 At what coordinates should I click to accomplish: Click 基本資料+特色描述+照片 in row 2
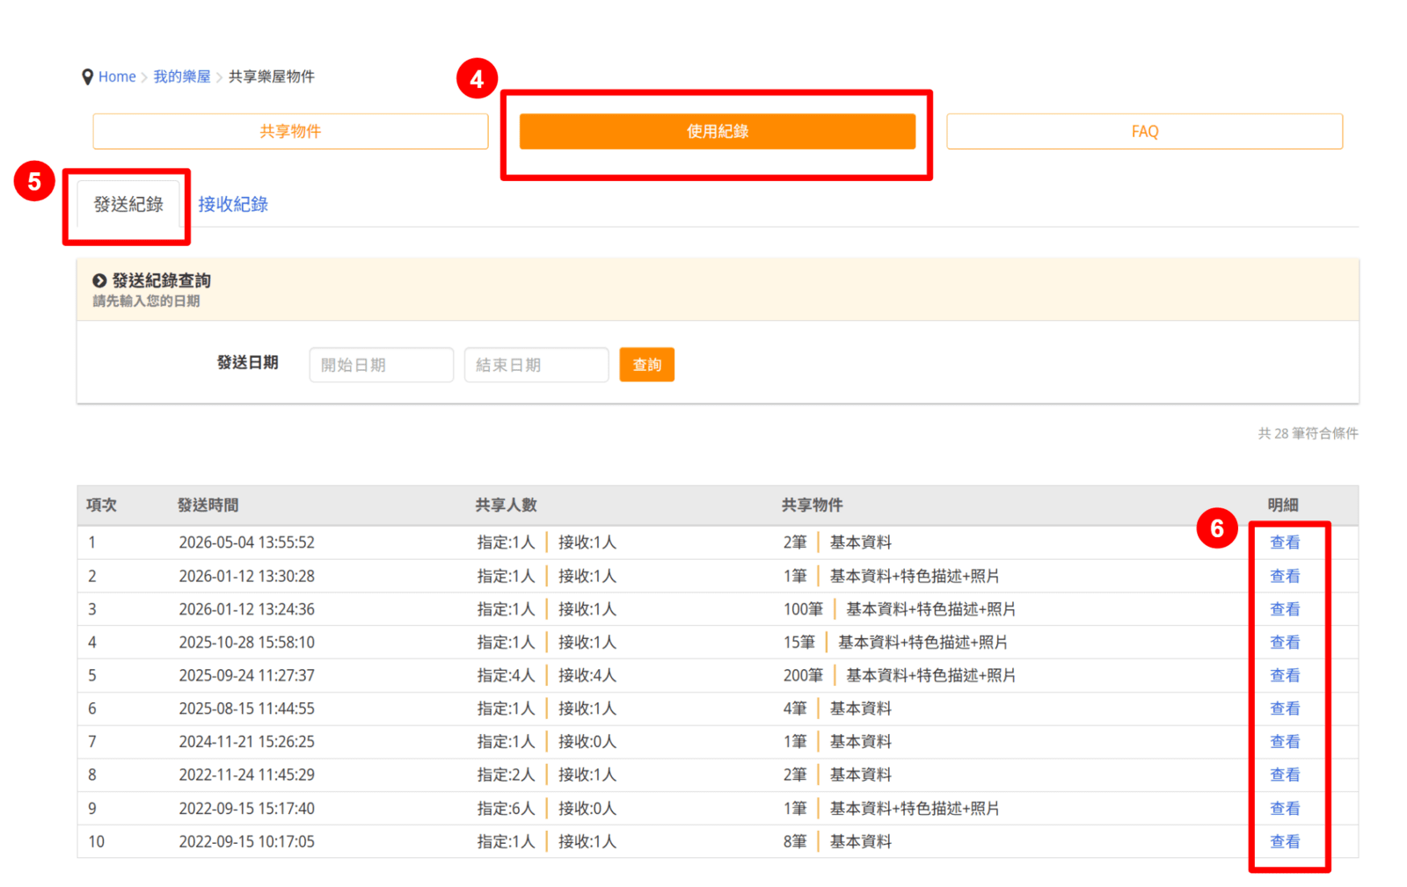(x=915, y=576)
